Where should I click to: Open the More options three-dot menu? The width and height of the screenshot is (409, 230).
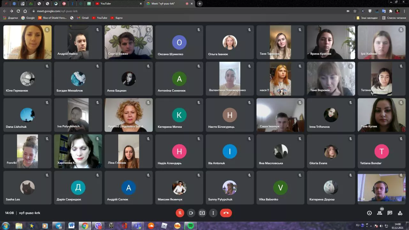213,213
